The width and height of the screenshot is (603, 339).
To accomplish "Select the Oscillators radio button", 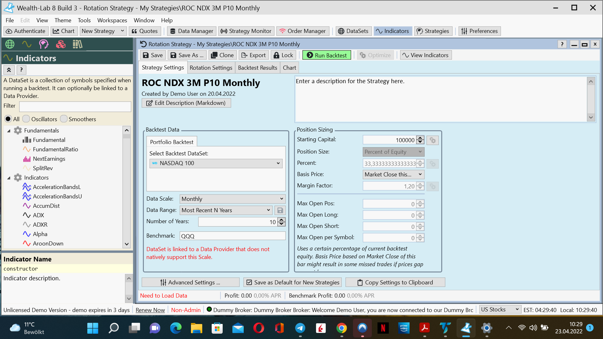I will click(26, 119).
